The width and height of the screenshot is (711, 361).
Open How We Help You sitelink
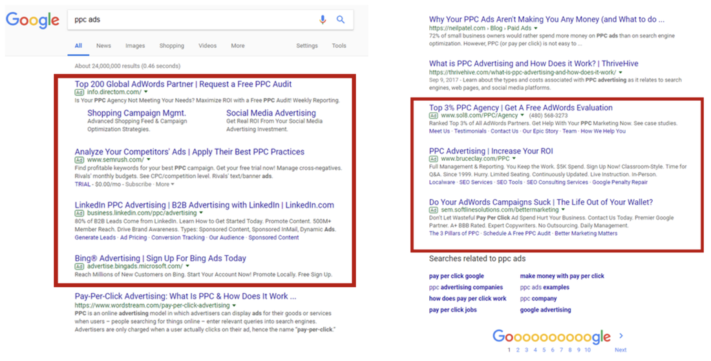pos(603,131)
